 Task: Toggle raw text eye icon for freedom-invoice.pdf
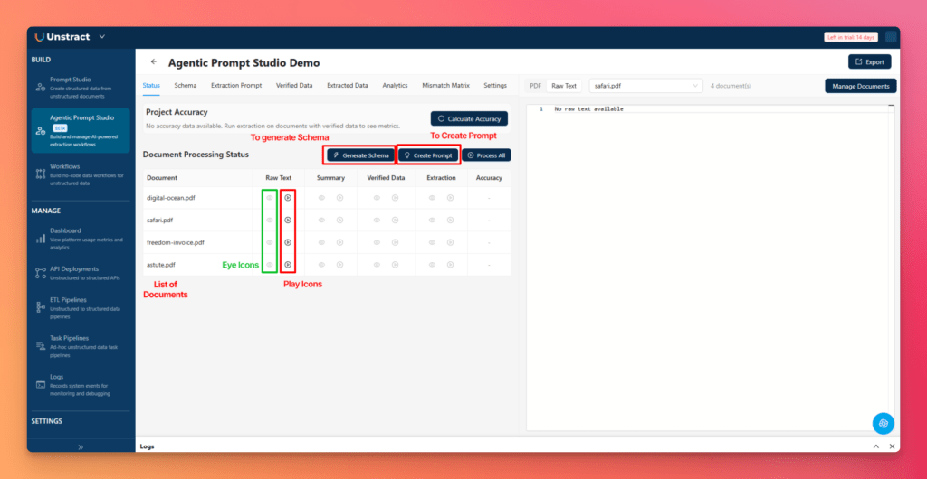coord(269,242)
